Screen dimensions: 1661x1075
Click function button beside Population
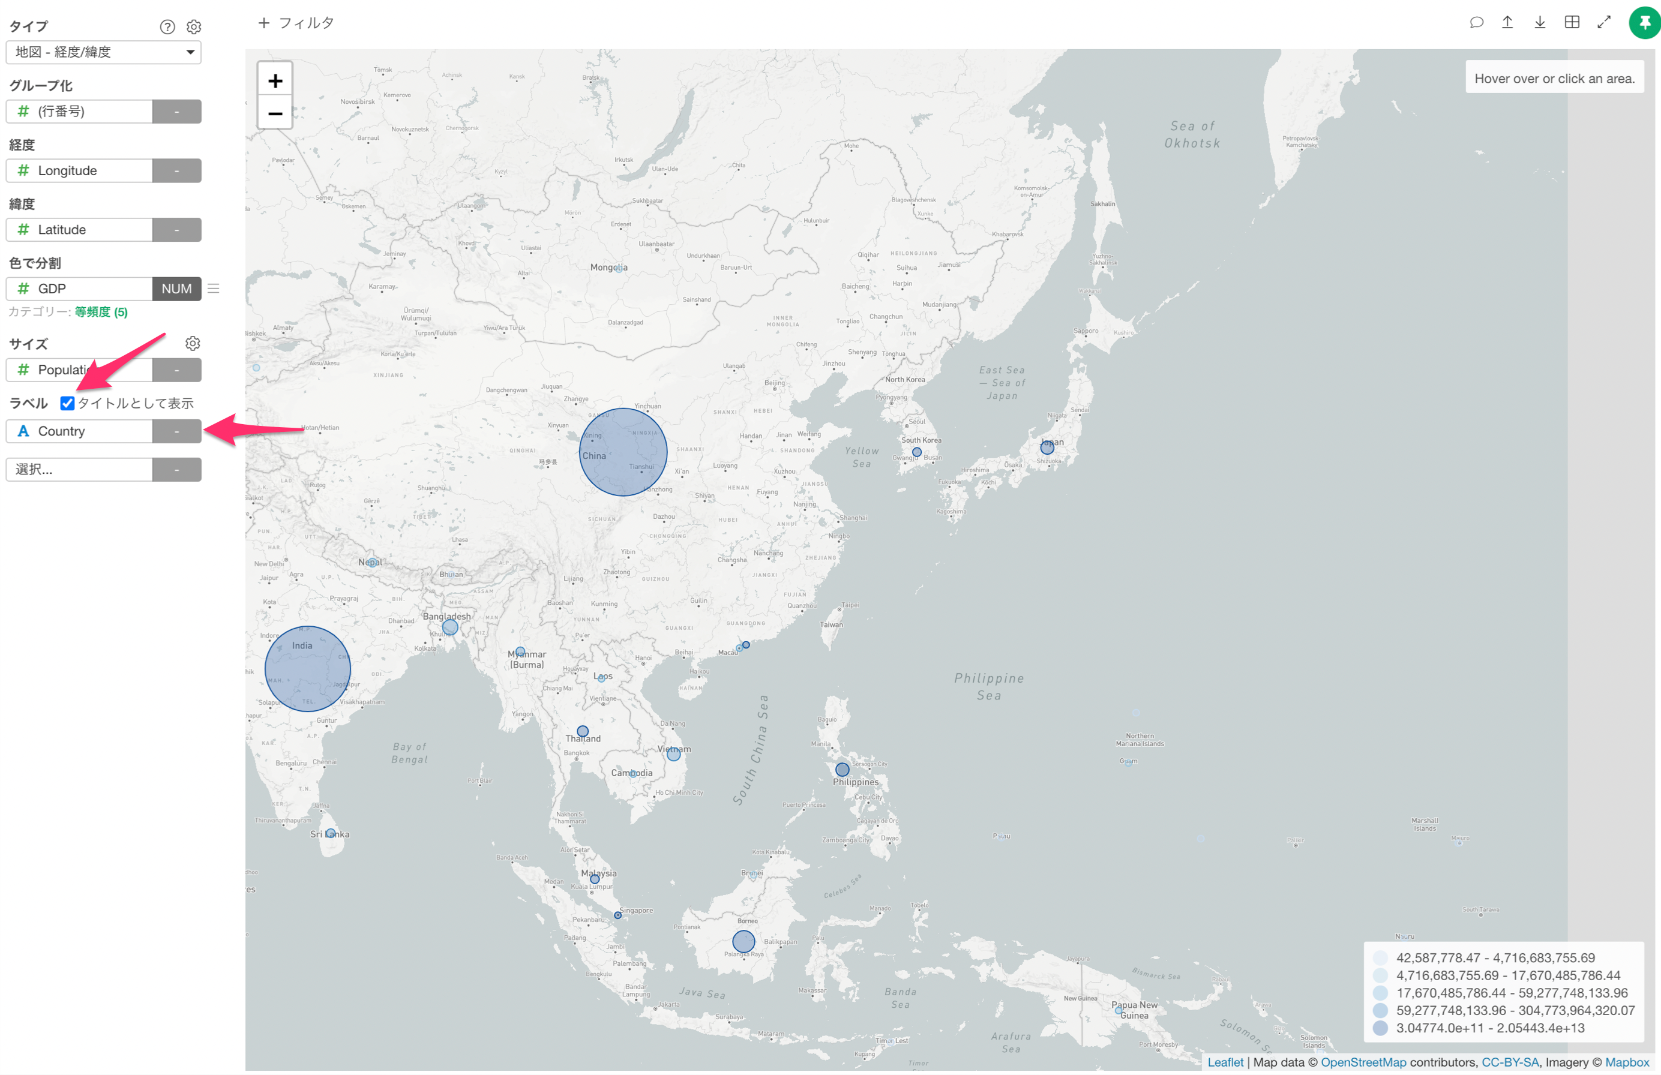click(176, 370)
